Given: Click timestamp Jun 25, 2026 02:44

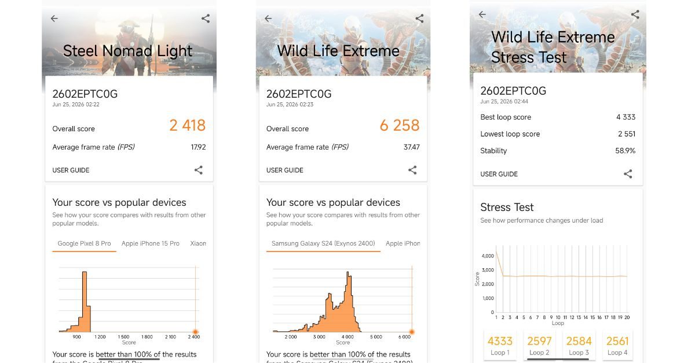Looking at the screenshot, I should pos(504,101).
